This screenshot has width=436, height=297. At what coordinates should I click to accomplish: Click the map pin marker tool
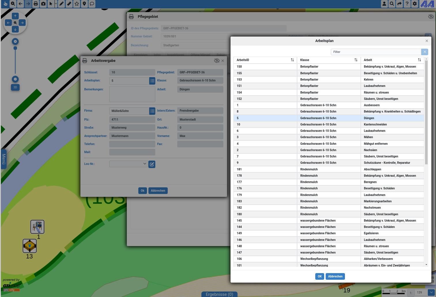pyautogui.click(x=84, y=4)
